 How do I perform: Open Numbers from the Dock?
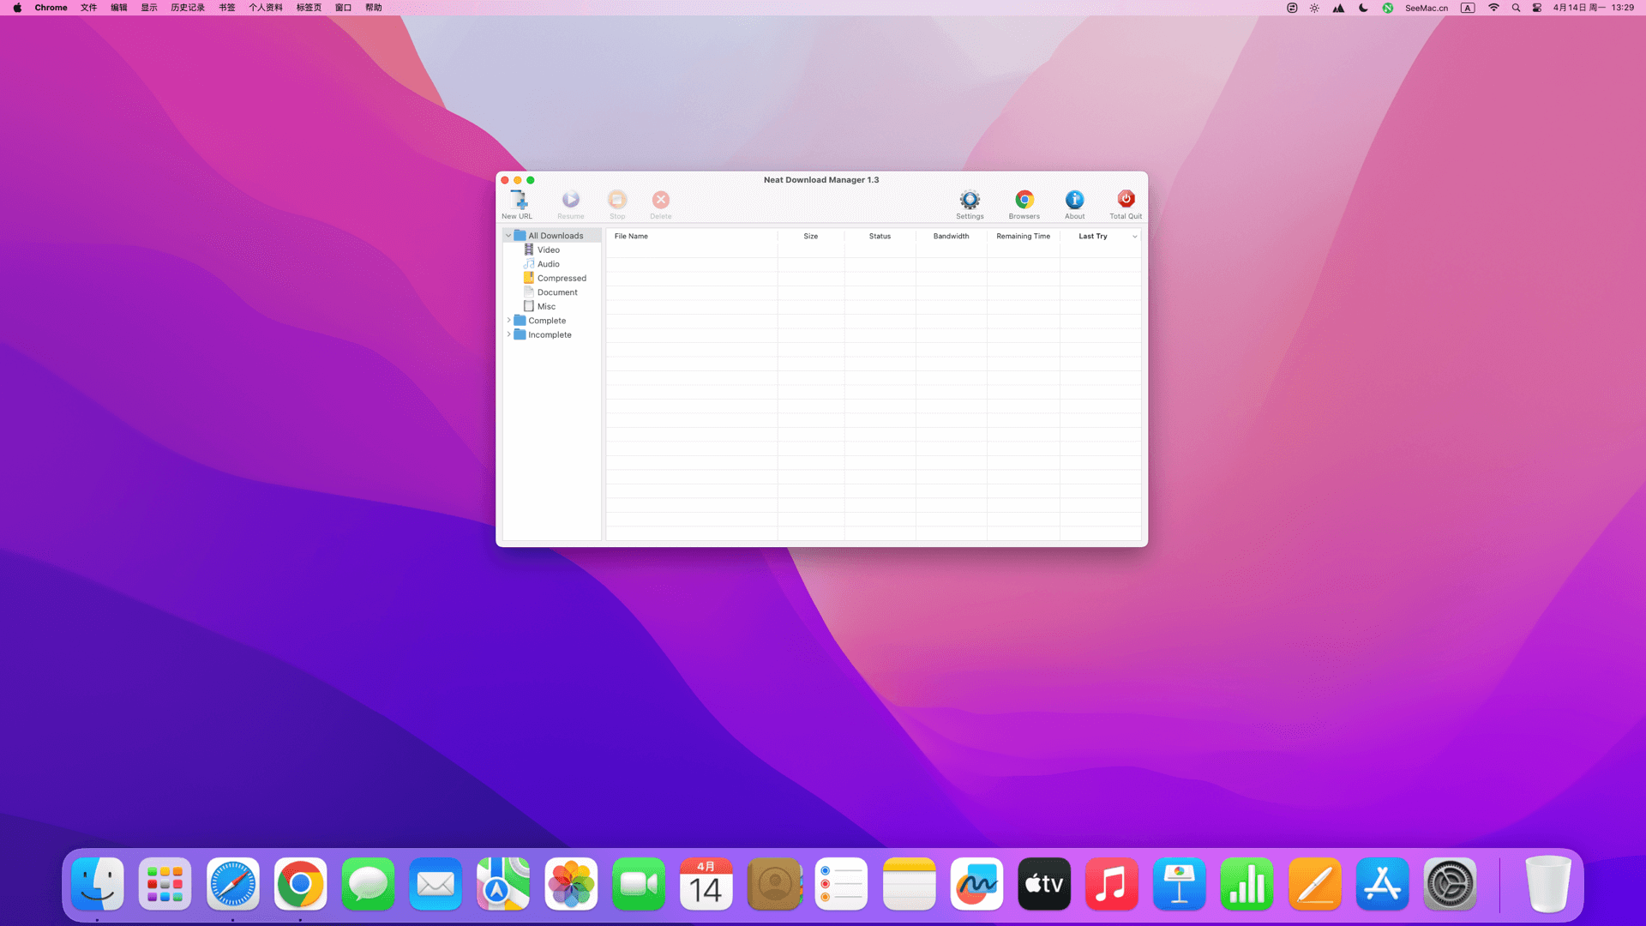point(1247,884)
